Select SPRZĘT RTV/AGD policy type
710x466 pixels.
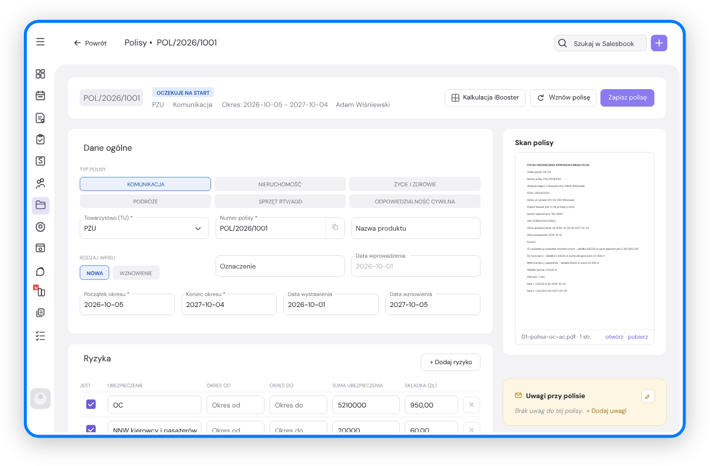[x=280, y=202]
